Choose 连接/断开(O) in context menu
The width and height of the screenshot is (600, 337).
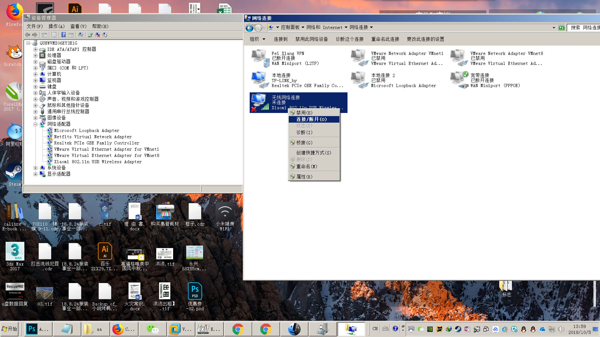coord(311,119)
